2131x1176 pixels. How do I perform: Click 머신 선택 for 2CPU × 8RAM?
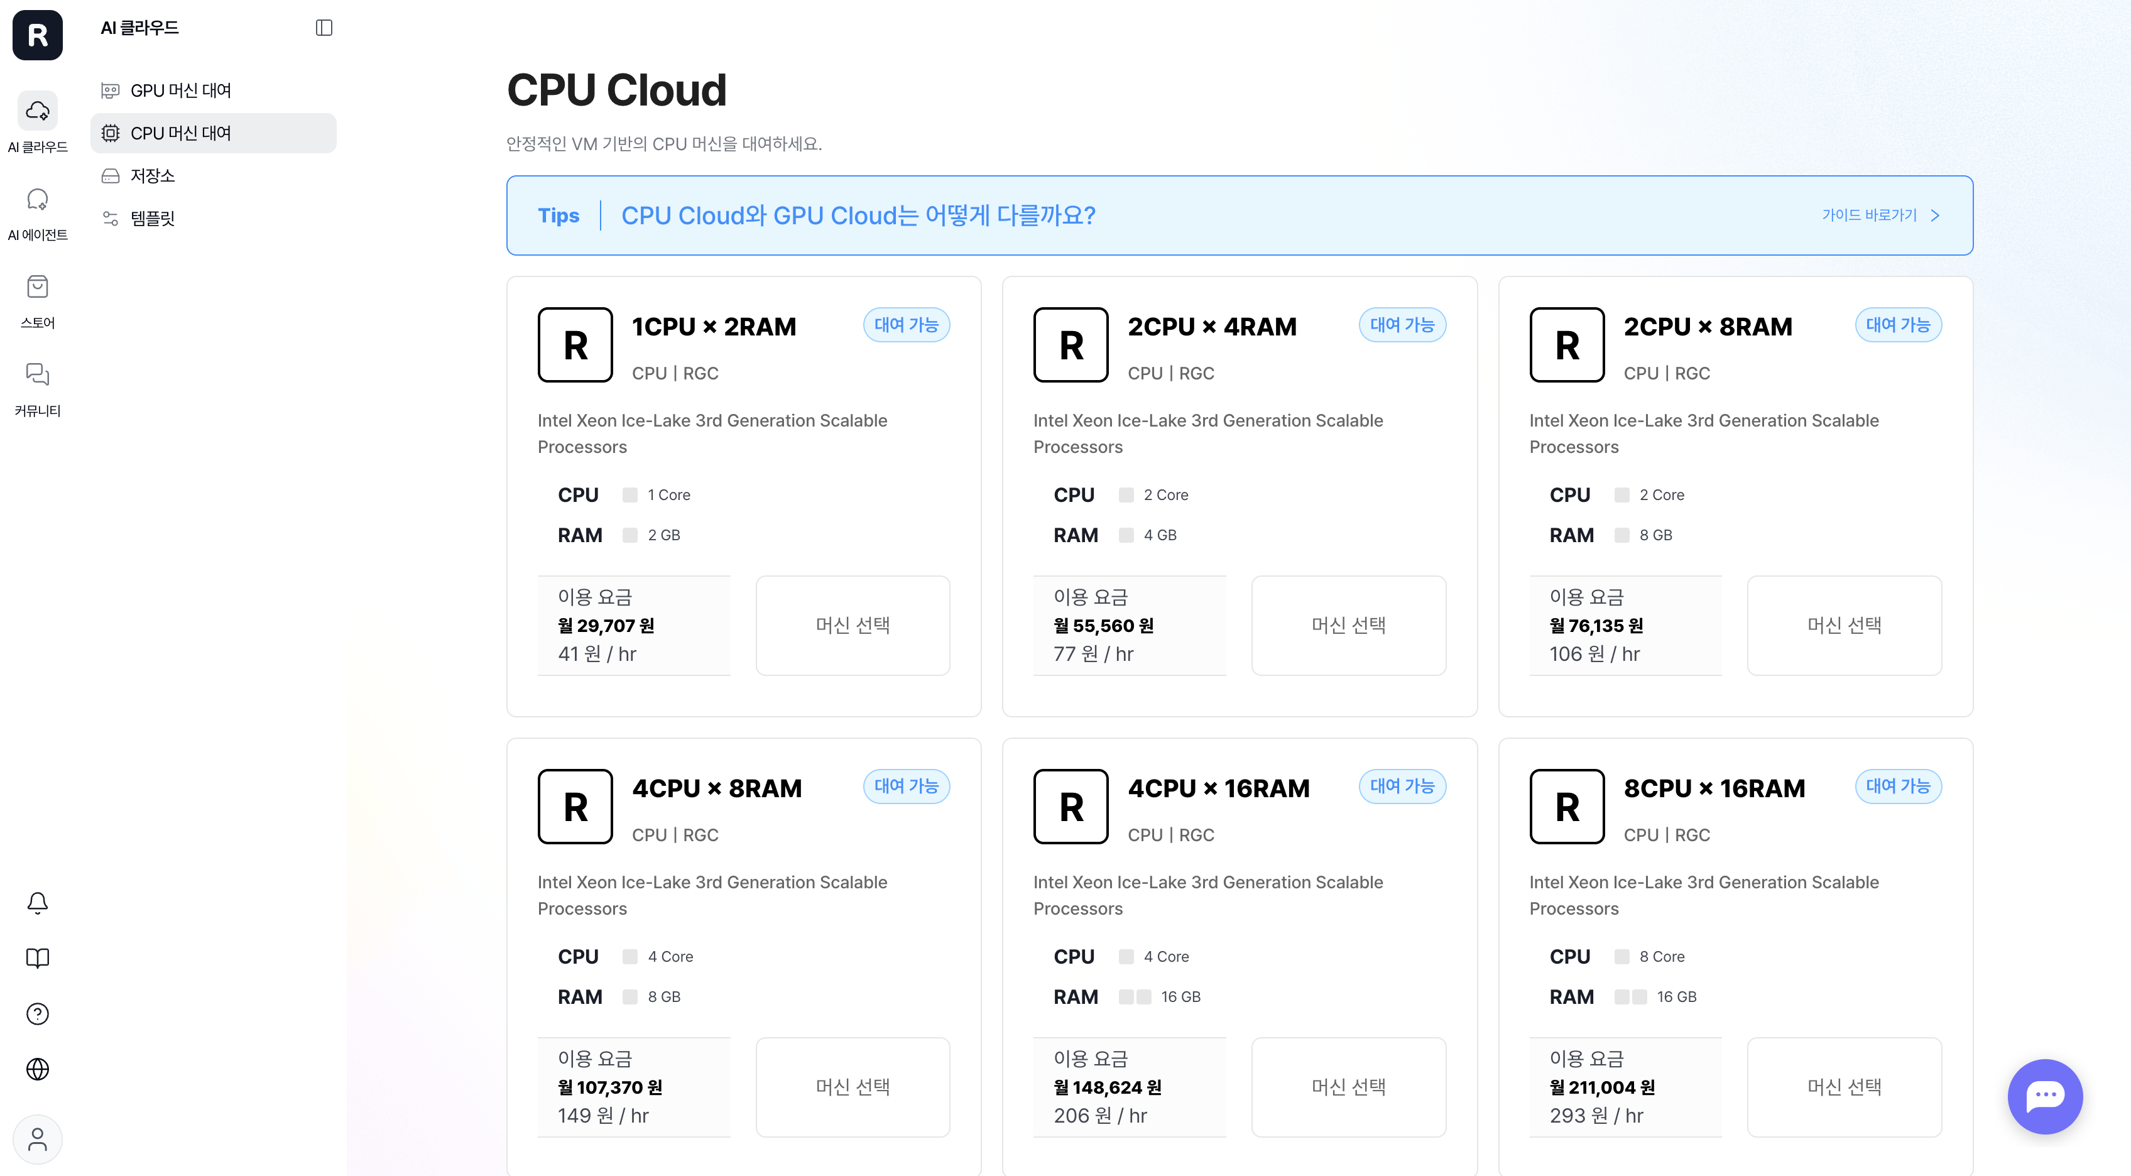pyautogui.click(x=1844, y=625)
